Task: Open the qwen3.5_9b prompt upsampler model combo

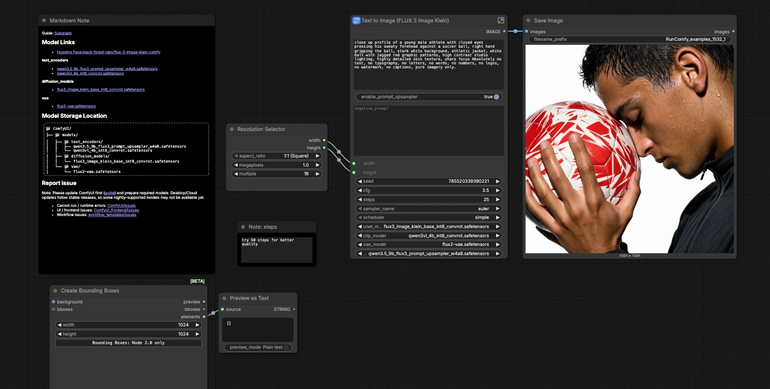Action: point(429,253)
